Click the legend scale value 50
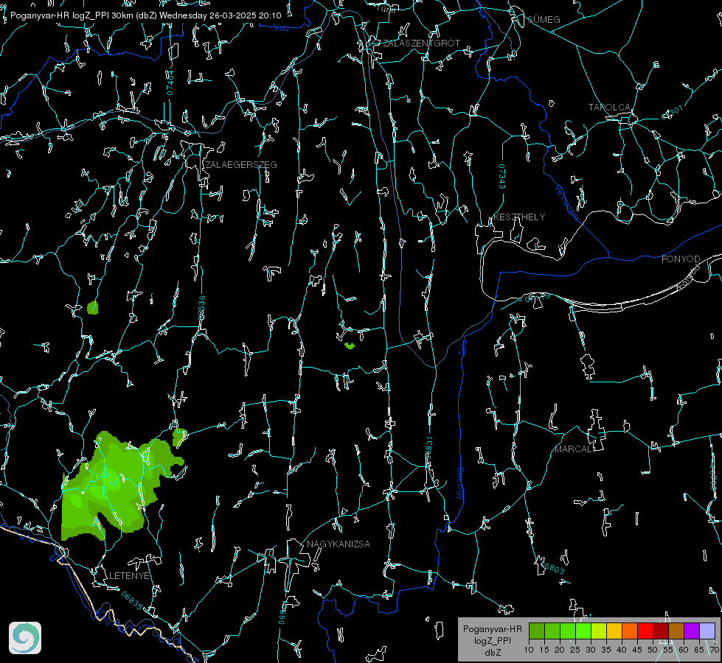The image size is (722, 663). [653, 650]
